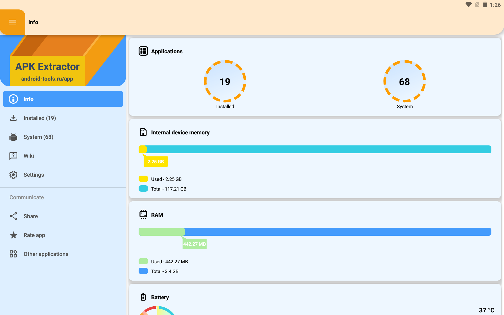
Task: Open the android-tools.ru/app link
Action: [47, 78]
